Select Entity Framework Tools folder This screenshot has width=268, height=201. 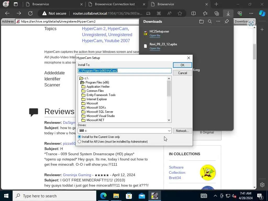pos(99,95)
